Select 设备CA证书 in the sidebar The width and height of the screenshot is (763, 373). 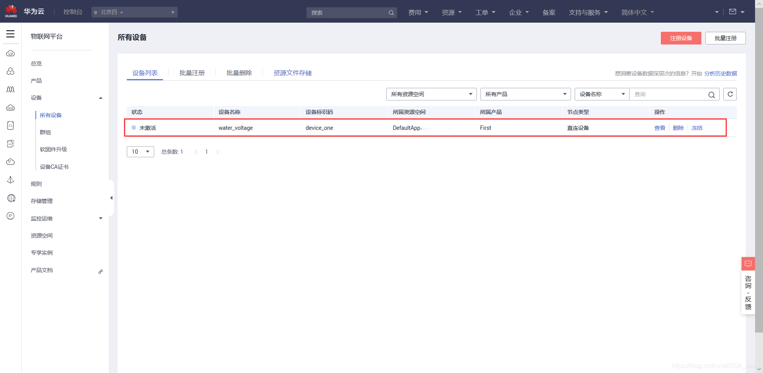(54, 167)
